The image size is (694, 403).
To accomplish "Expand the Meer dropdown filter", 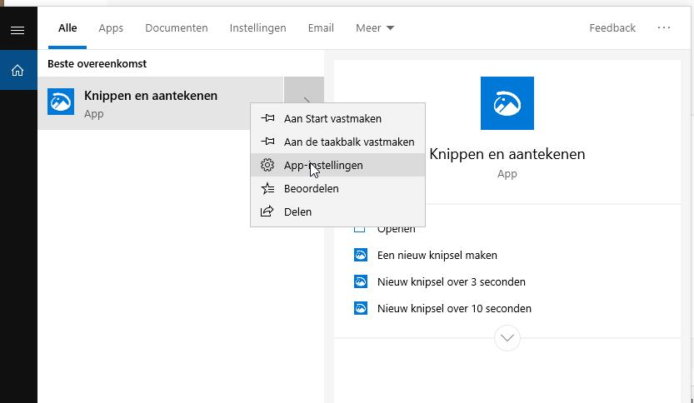I will pos(374,27).
